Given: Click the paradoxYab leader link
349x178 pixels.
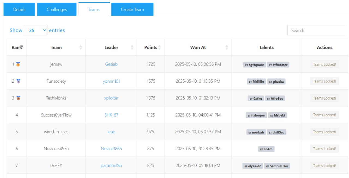Looking at the screenshot, I should pyautogui.click(x=111, y=165).
